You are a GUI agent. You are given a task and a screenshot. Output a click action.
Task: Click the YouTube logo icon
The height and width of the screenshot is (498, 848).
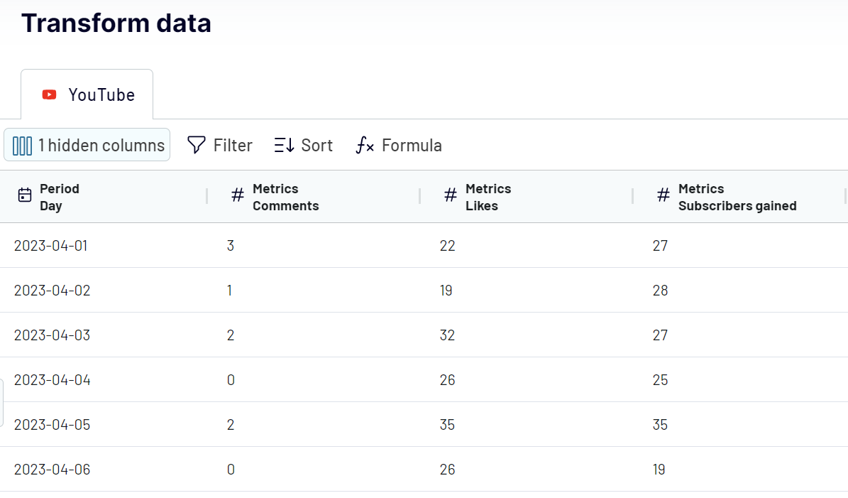click(49, 94)
